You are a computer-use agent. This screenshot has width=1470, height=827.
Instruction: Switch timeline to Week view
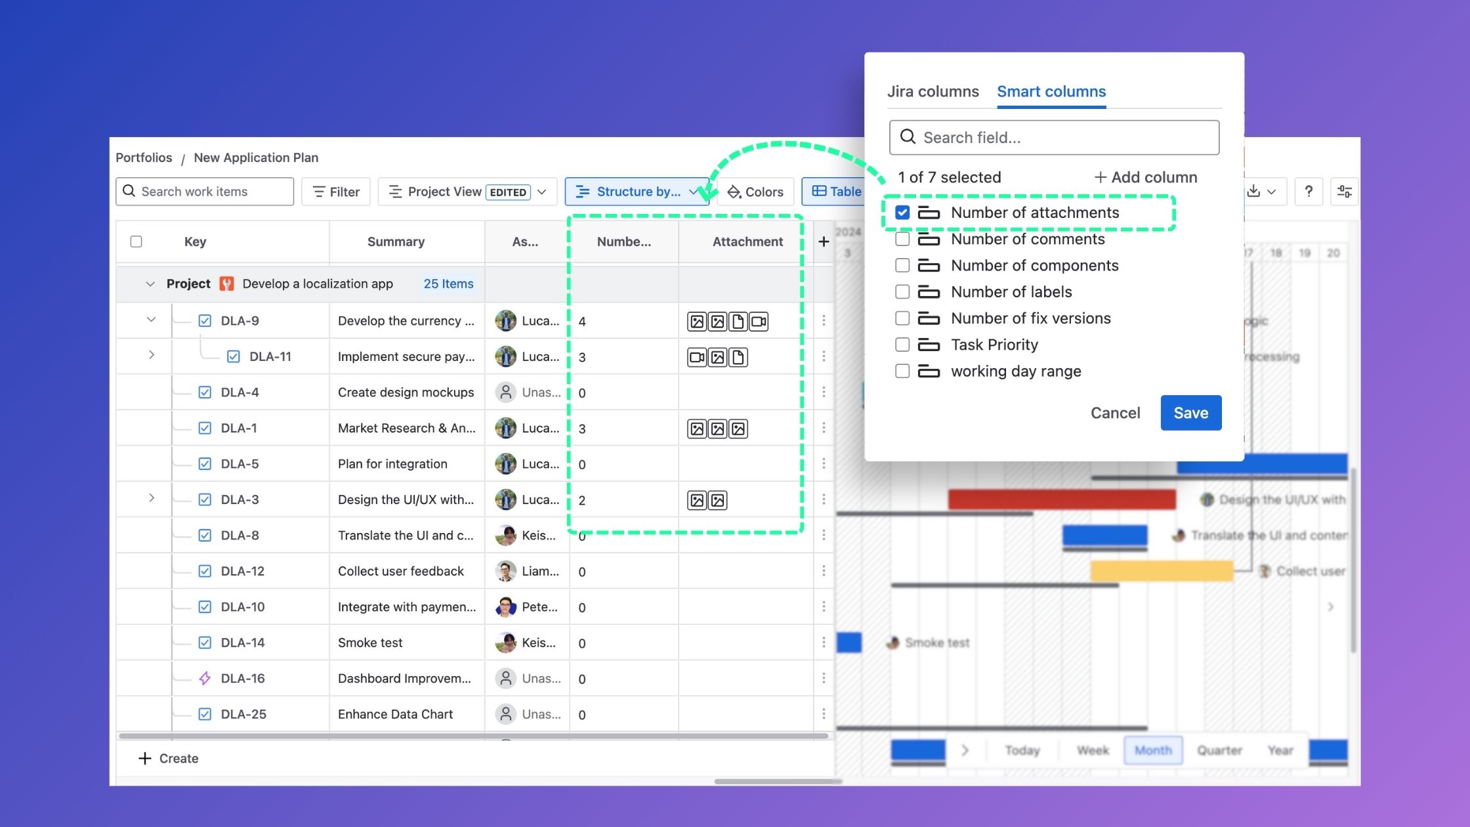coord(1093,750)
